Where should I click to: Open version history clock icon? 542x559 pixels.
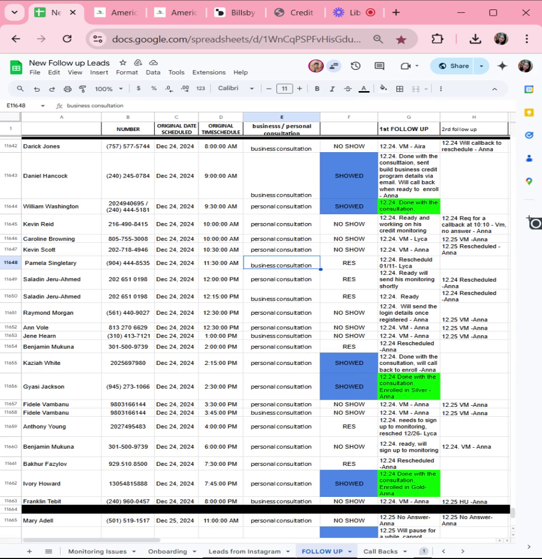(355, 66)
